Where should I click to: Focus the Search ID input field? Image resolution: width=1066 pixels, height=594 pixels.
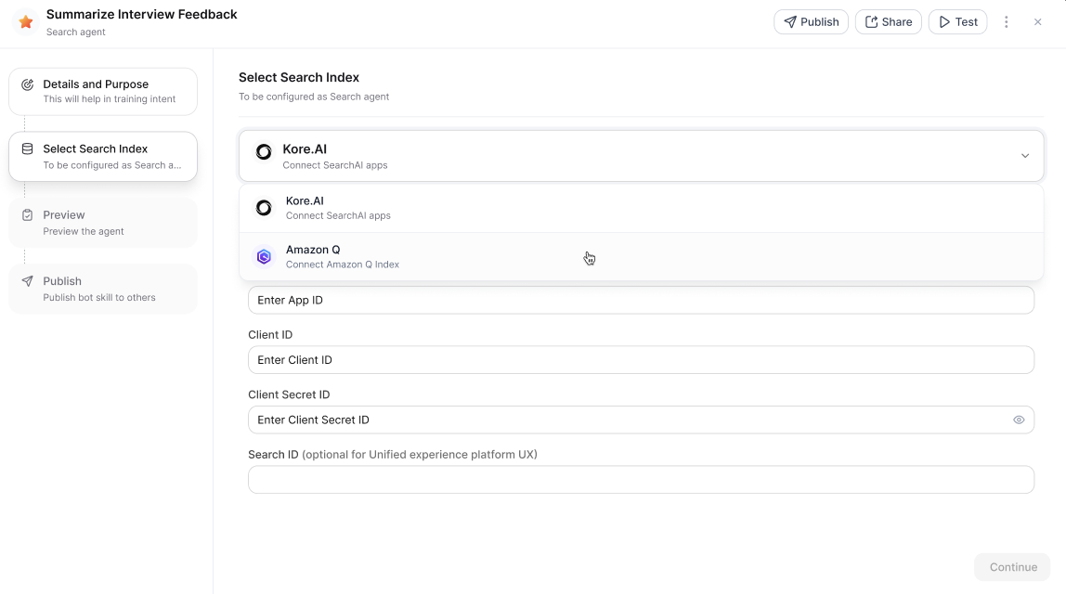coord(641,479)
